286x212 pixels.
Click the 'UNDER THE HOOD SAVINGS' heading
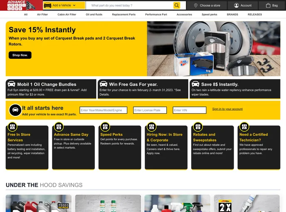tap(44, 185)
